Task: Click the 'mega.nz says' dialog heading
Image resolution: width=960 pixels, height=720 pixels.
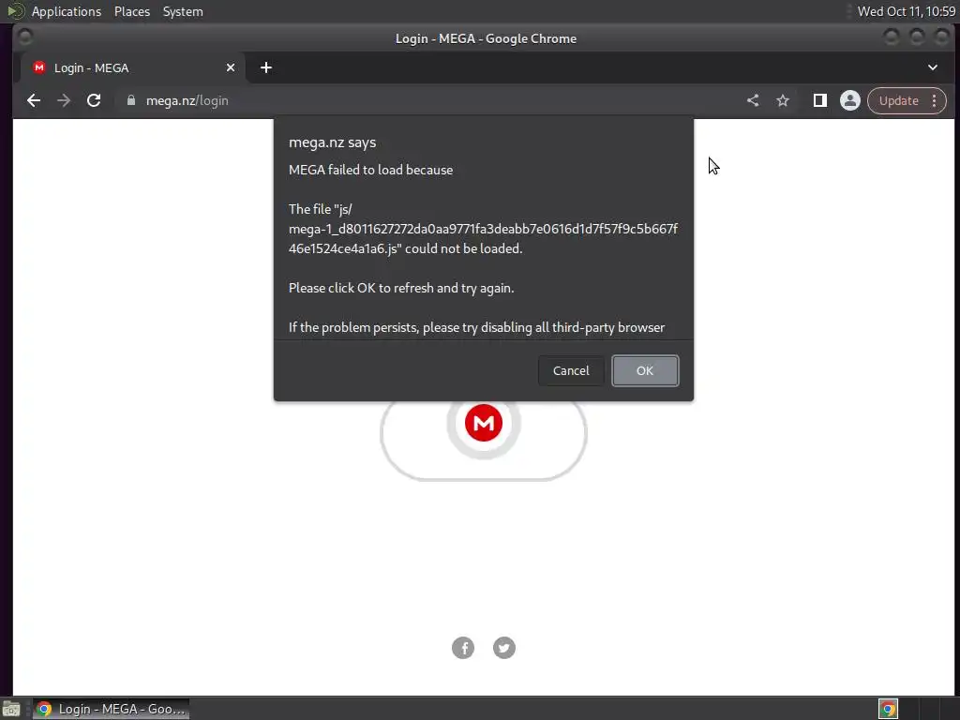Action: point(332,142)
